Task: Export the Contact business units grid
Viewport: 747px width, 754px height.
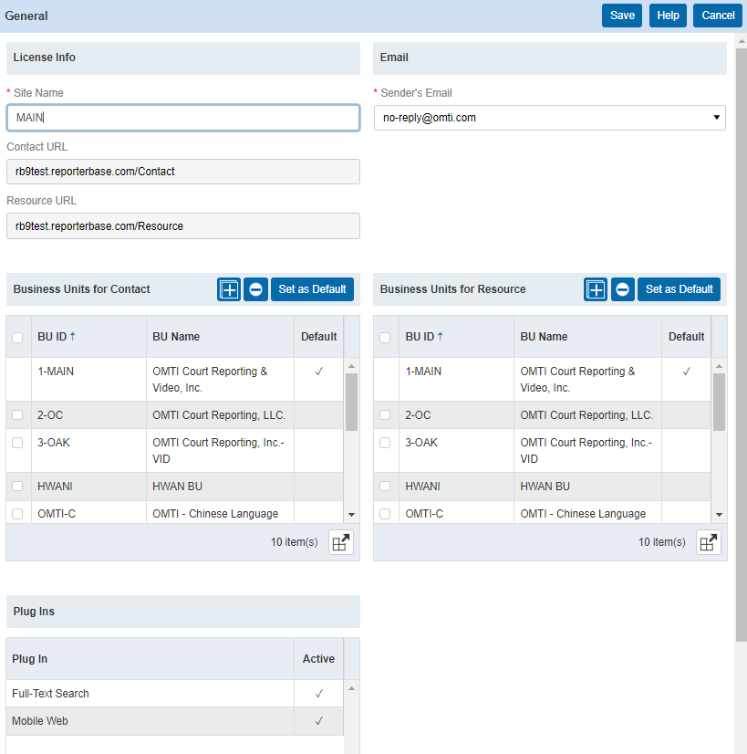Action: pos(340,542)
